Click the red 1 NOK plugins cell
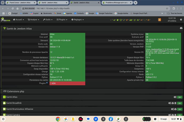This screenshot has width=184, height=122. pos(67,83)
